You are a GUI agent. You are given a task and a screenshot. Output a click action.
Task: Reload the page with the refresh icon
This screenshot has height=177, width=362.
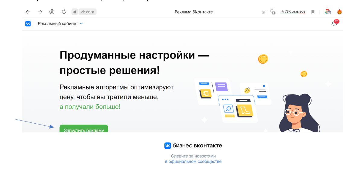[64, 12]
